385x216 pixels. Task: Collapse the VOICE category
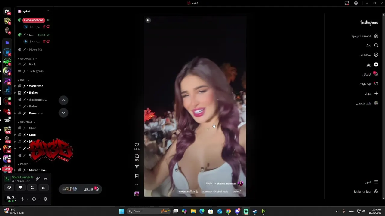tap(25, 164)
